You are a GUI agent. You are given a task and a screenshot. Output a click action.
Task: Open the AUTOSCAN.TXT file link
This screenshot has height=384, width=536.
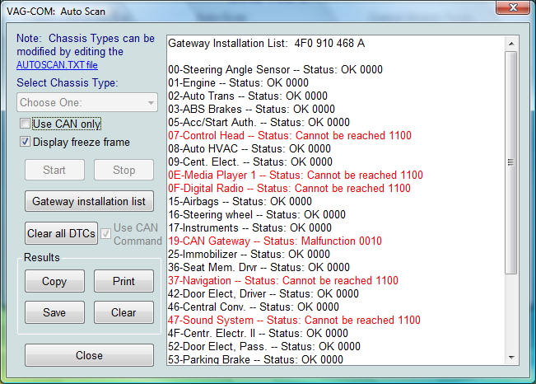(57, 65)
